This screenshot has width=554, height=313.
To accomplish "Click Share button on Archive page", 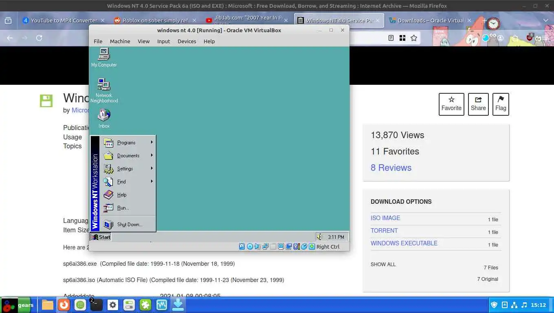I will (x=478, y=104).
